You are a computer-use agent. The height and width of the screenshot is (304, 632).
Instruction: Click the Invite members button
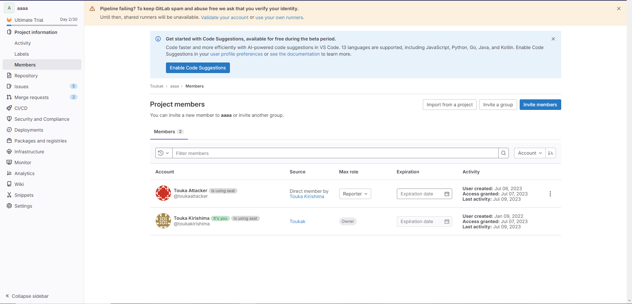point(540,105)
